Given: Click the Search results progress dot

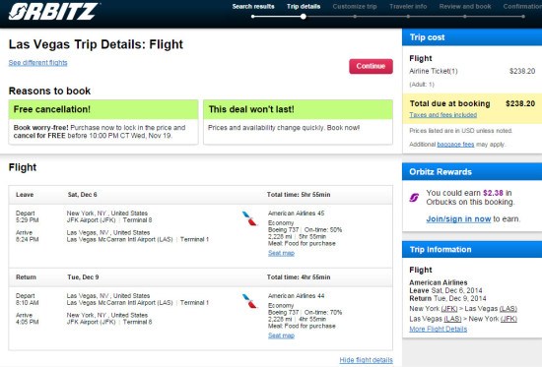Looking at the screenshot, I should (253, 16).
